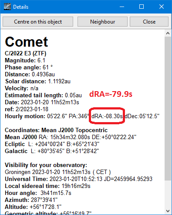This screenshot has width=172, height=215.
Task: Click the Local sidereal time line
Action: tap(47, 186)
